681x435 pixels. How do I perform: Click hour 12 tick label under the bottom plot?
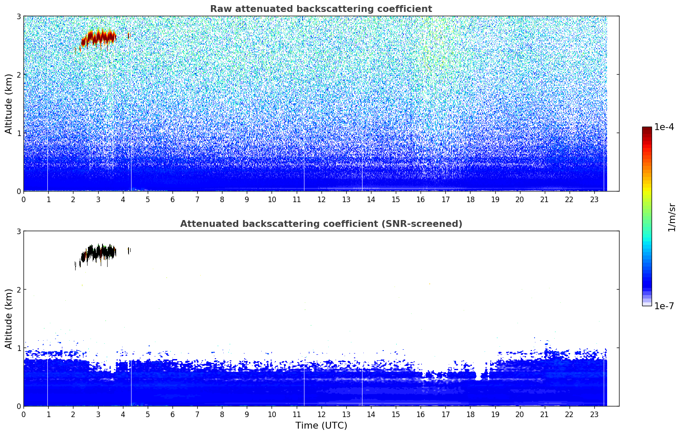click(321, 415)
